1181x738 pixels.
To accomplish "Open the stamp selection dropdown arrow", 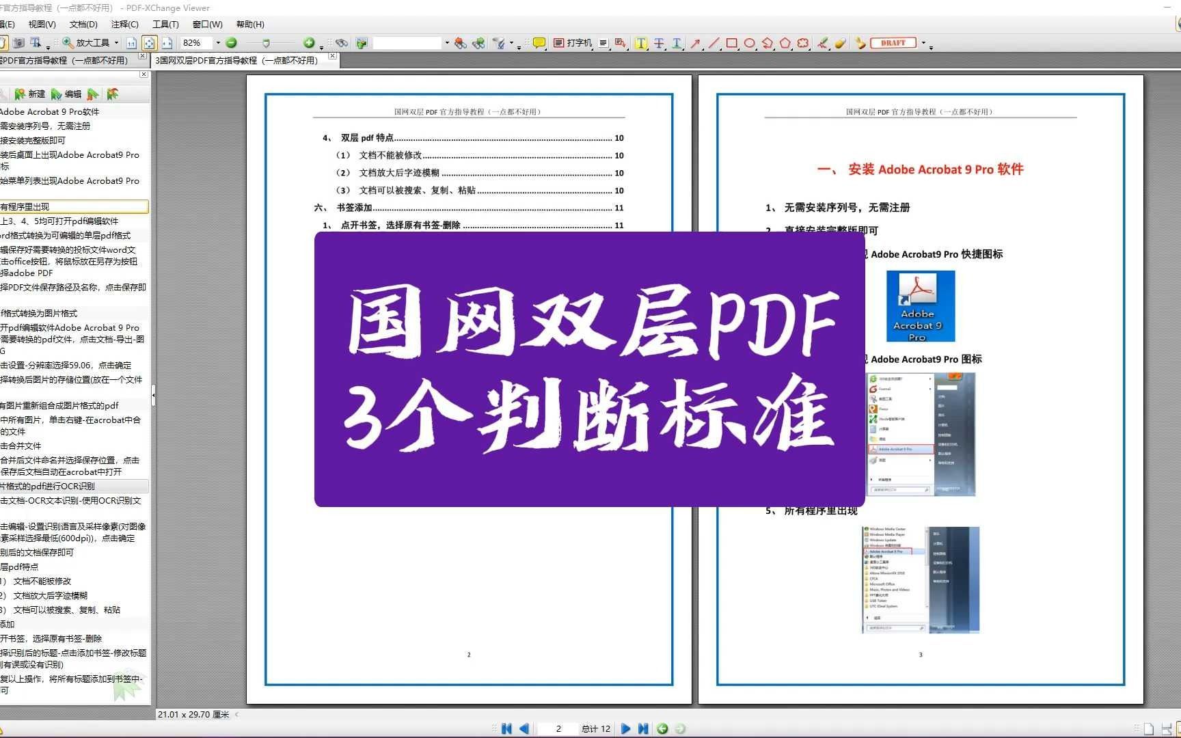I will pyautogui.click(x=923, y=43).
